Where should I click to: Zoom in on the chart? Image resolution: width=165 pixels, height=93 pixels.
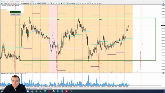(57, 3)
